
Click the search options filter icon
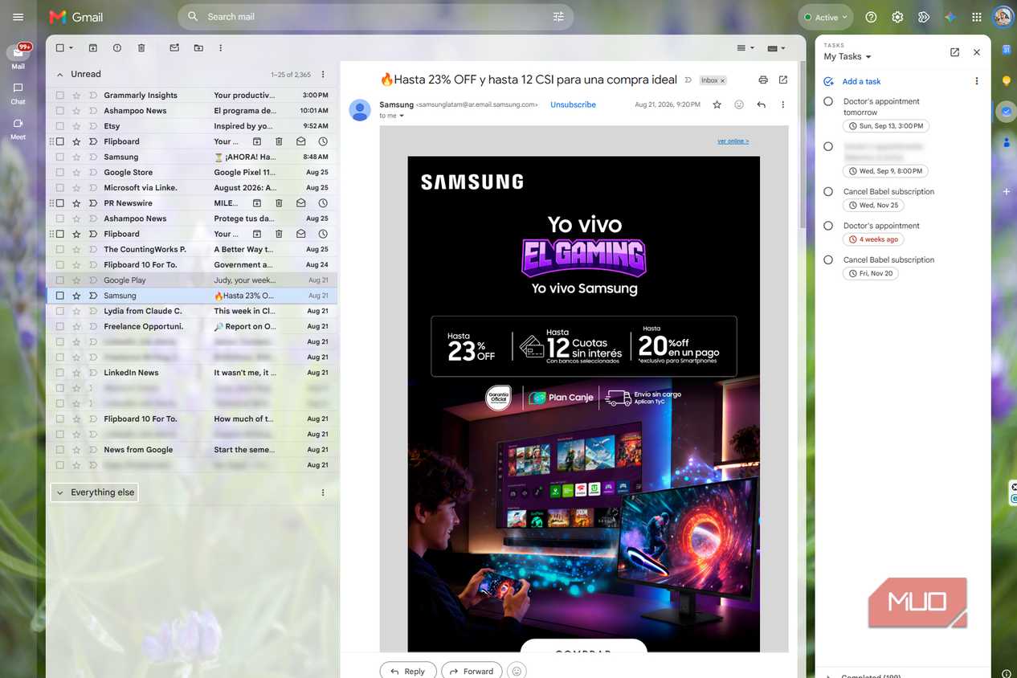(558, 17)
